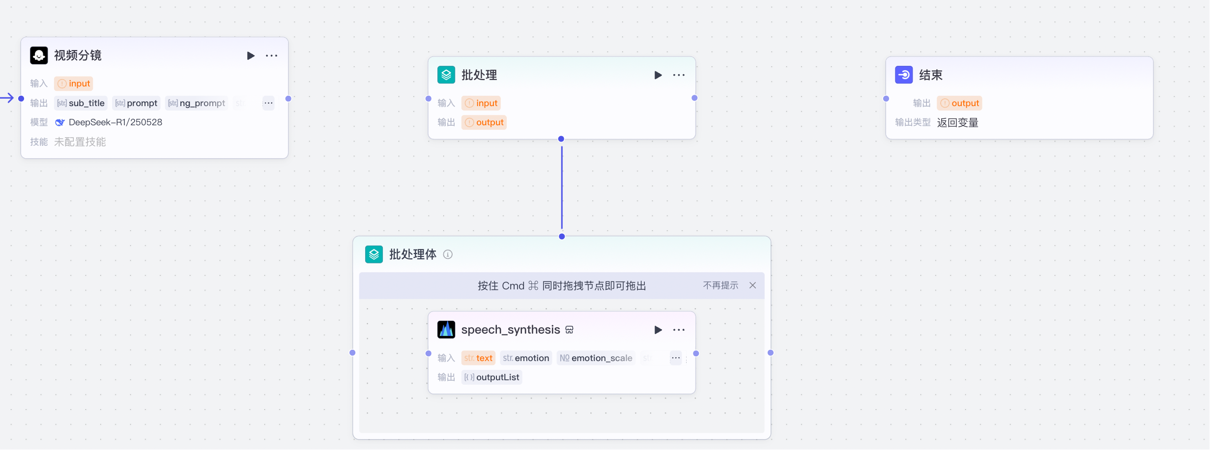Click the plugin icon beside speech_synthesis title
Screen dimensions: 1210x450
(x=569, y=329)
